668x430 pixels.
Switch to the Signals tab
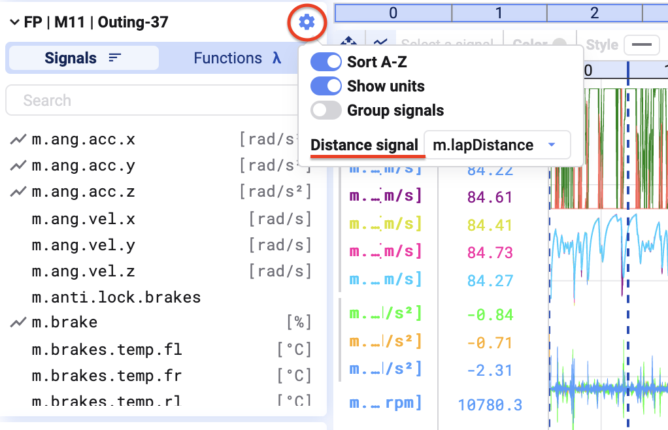82,58
